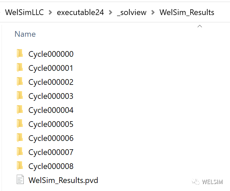Screen dimensions: 230x191
Task: Select the Cycle000004 folder name
Action: coord(51,110)
